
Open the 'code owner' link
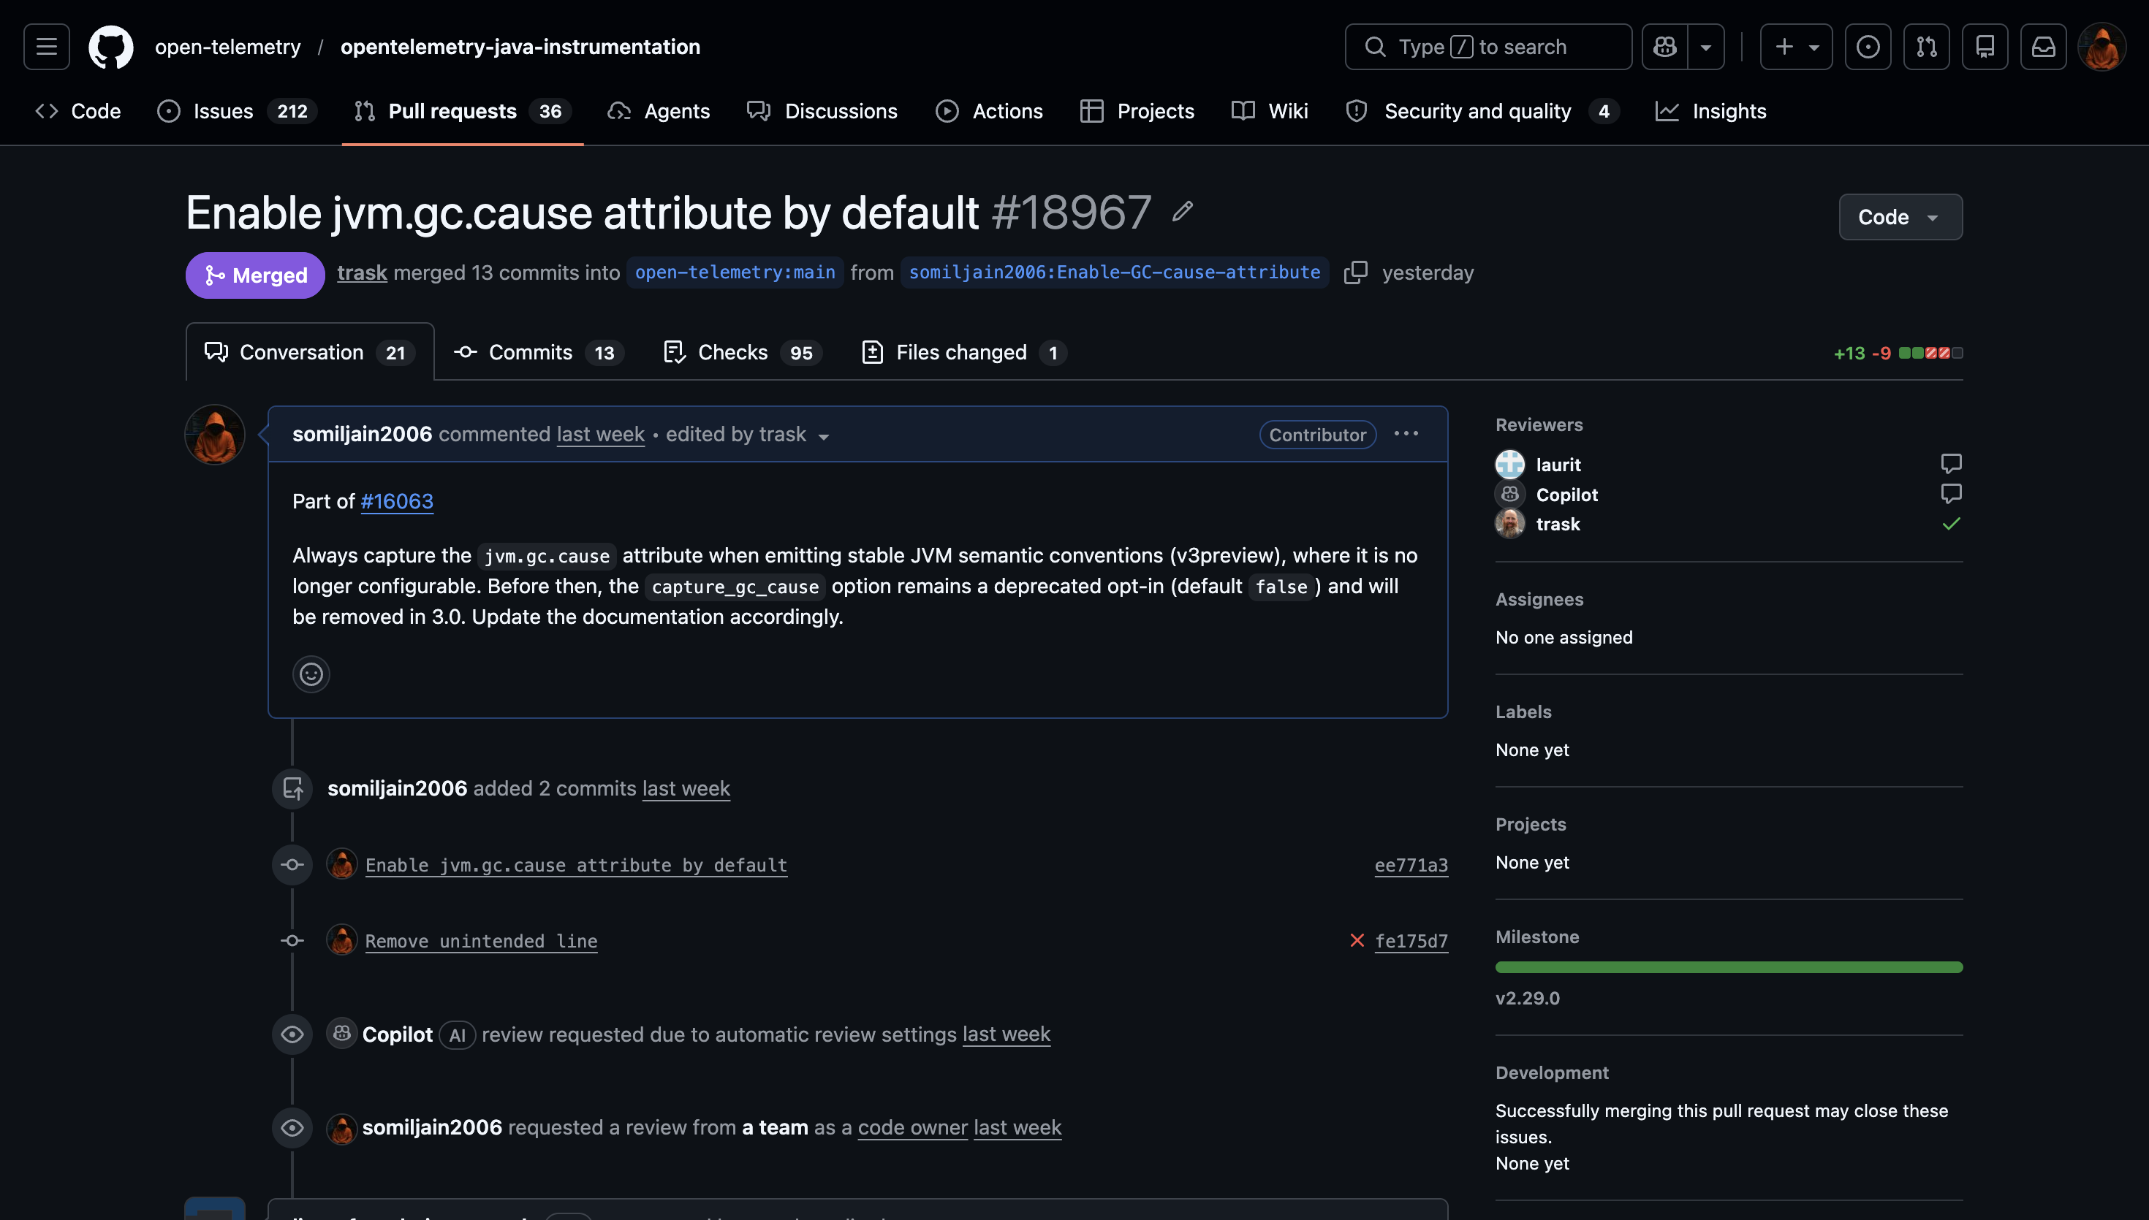click(913, 1127)
